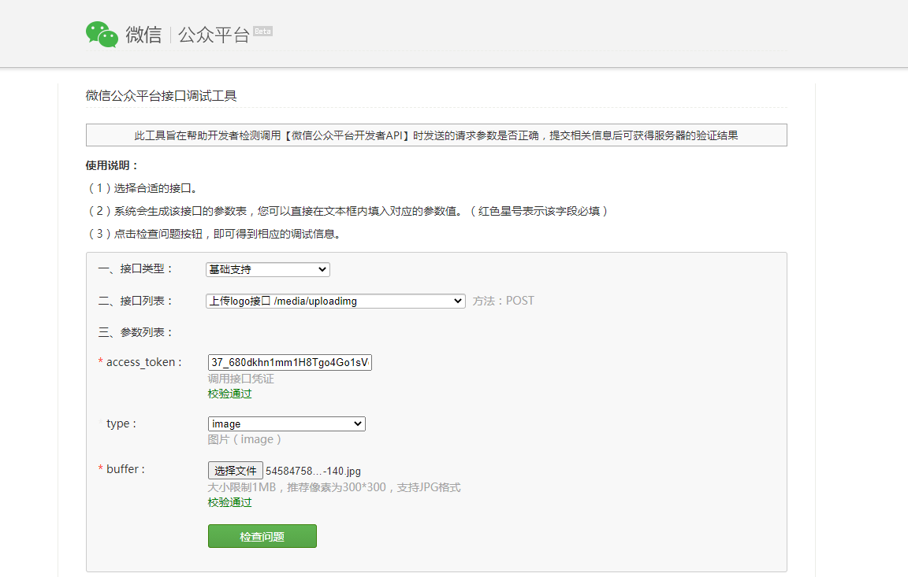Click the 大小限制1MB file size hint
This screenshot has width=908, height=577.
(334, 487)
